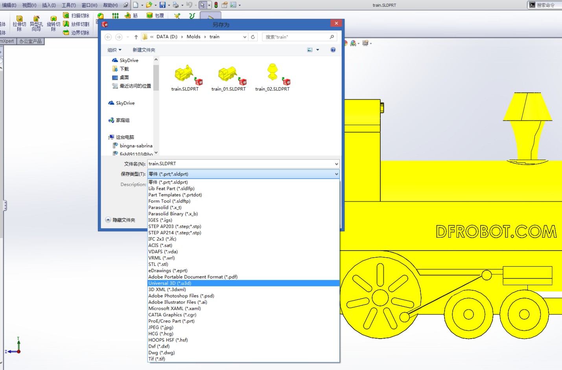Image resolution: width=562 pixels, height=370 pixels.
Task: Choose IGES (*.igs) from the type list
Action: (243, 220)
